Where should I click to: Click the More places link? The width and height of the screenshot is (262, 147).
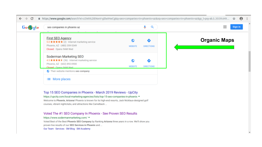[61, 79]
